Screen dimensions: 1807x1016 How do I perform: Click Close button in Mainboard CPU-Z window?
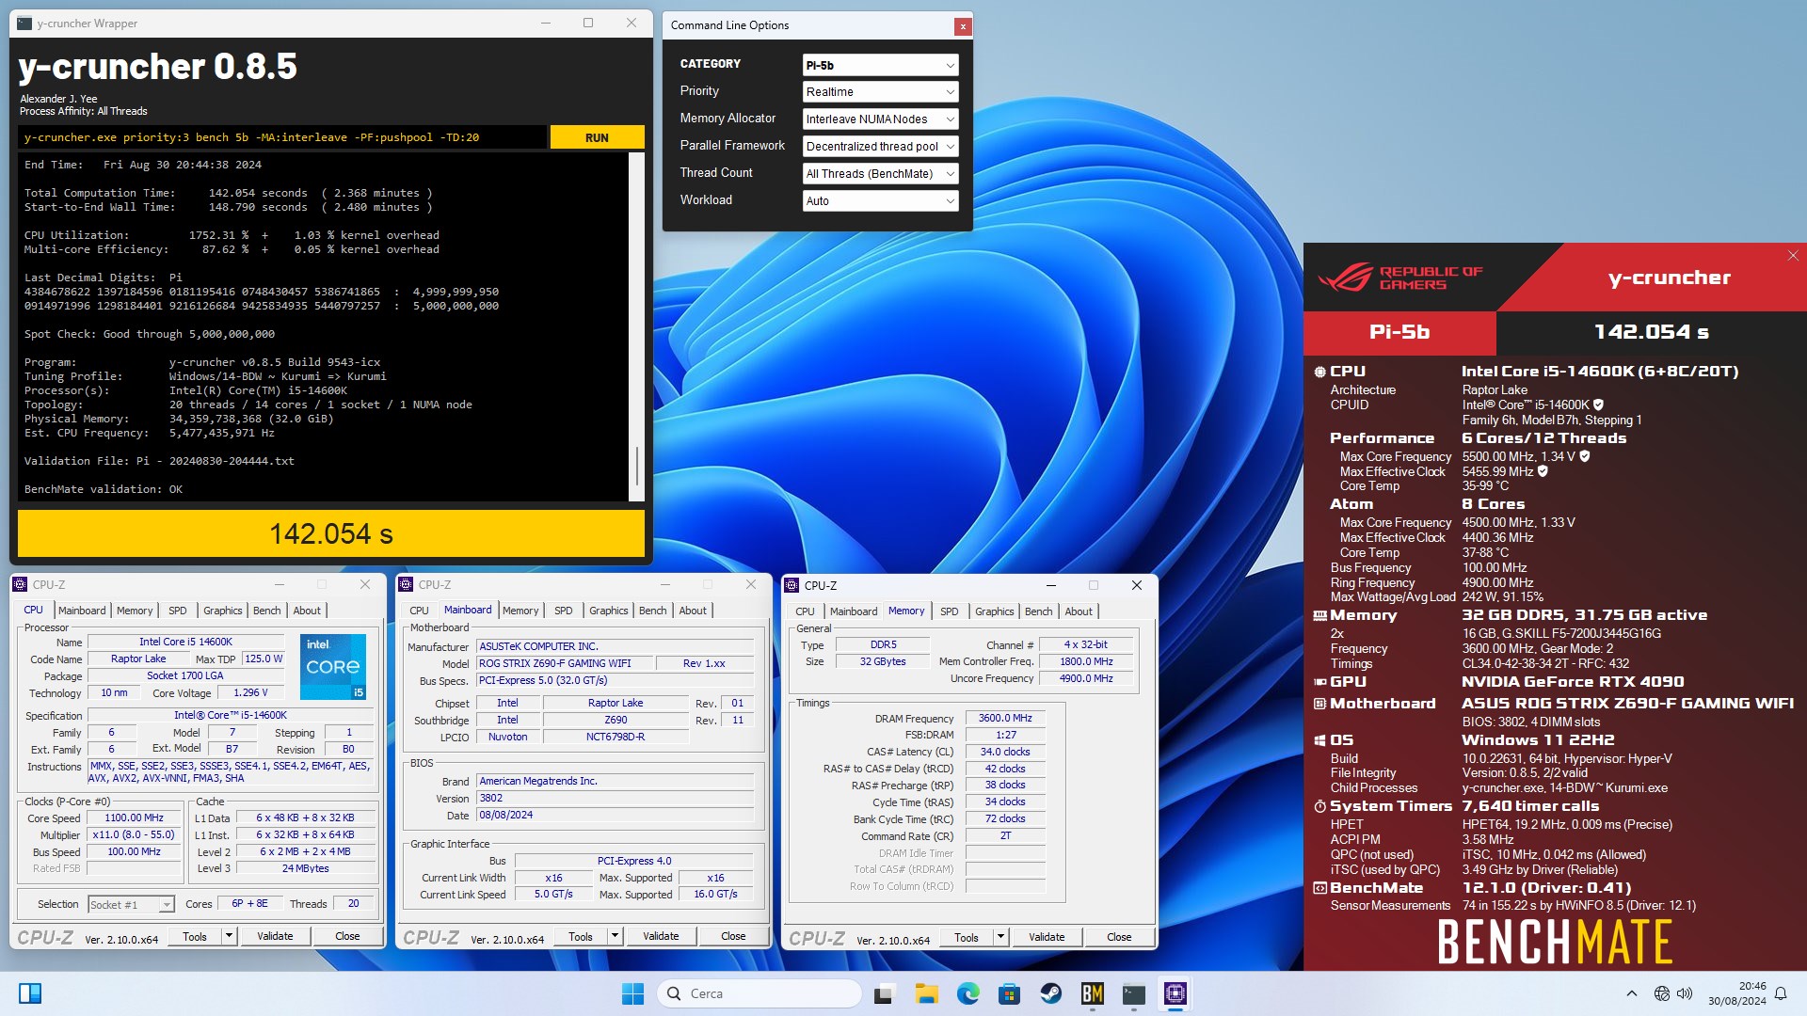pyautogui.click(x=733, y=936)
